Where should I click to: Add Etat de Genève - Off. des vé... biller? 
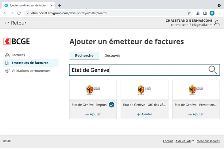tap(145, 114)
